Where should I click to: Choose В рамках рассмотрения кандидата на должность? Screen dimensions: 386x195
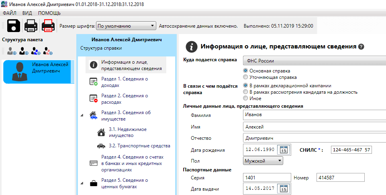(245, 92)
